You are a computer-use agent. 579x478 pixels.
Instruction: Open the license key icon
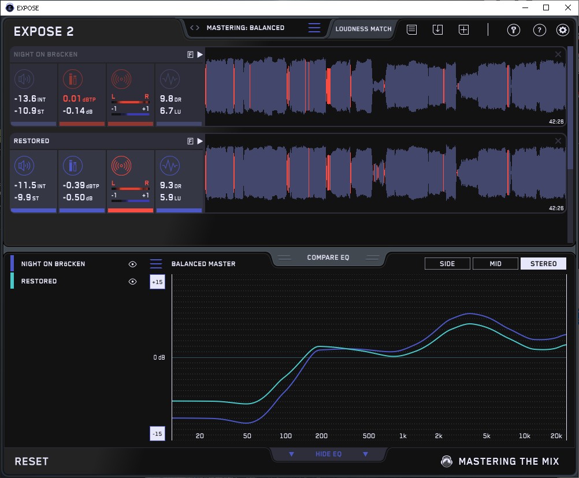point(514,30)
